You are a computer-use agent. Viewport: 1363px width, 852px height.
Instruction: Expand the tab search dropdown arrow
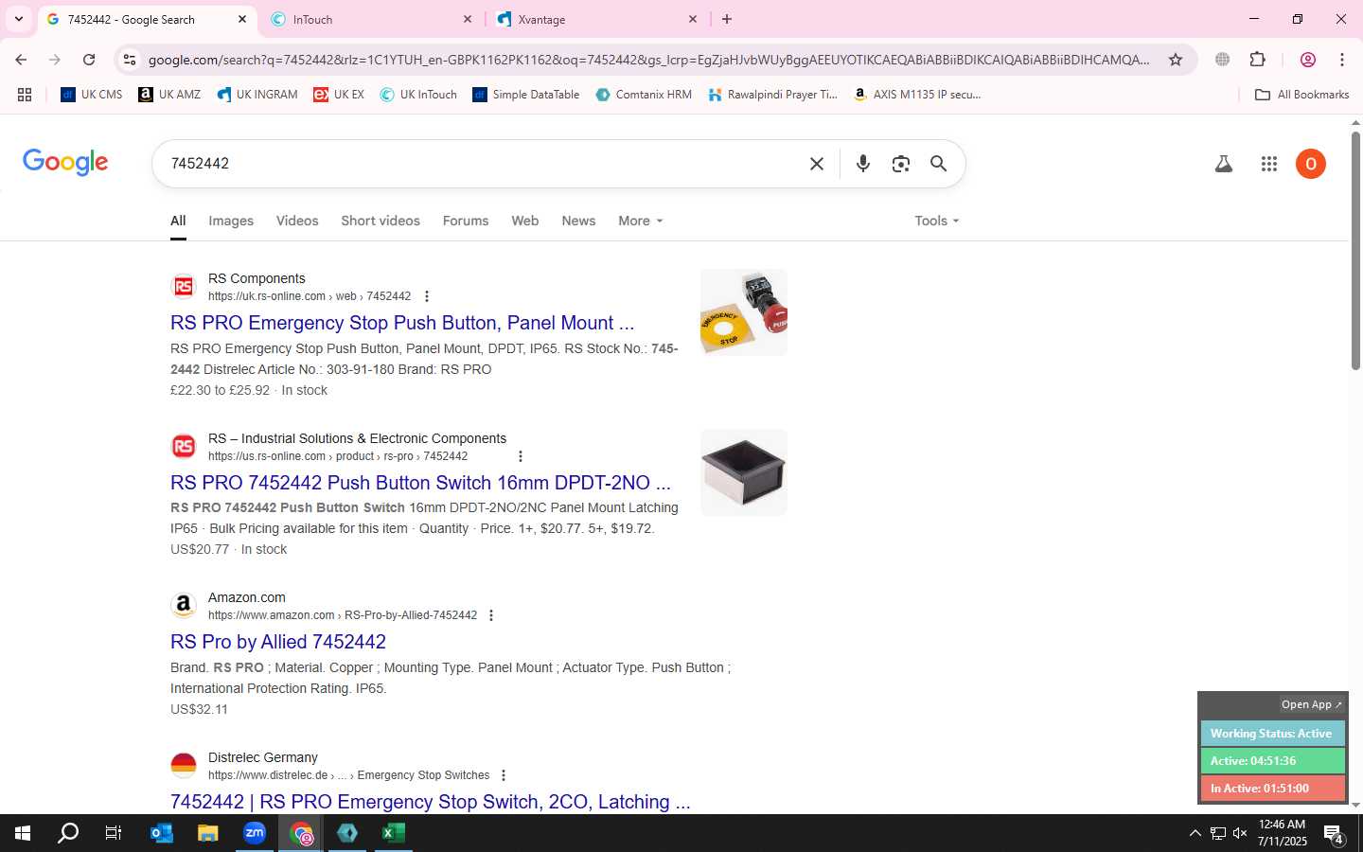tap(18, 19)
